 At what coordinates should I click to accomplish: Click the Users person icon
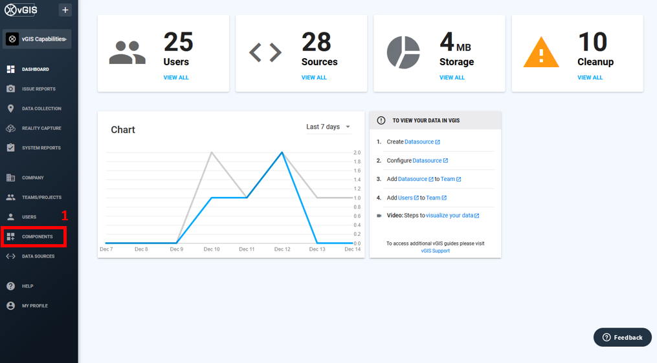(x=11, y=216)
